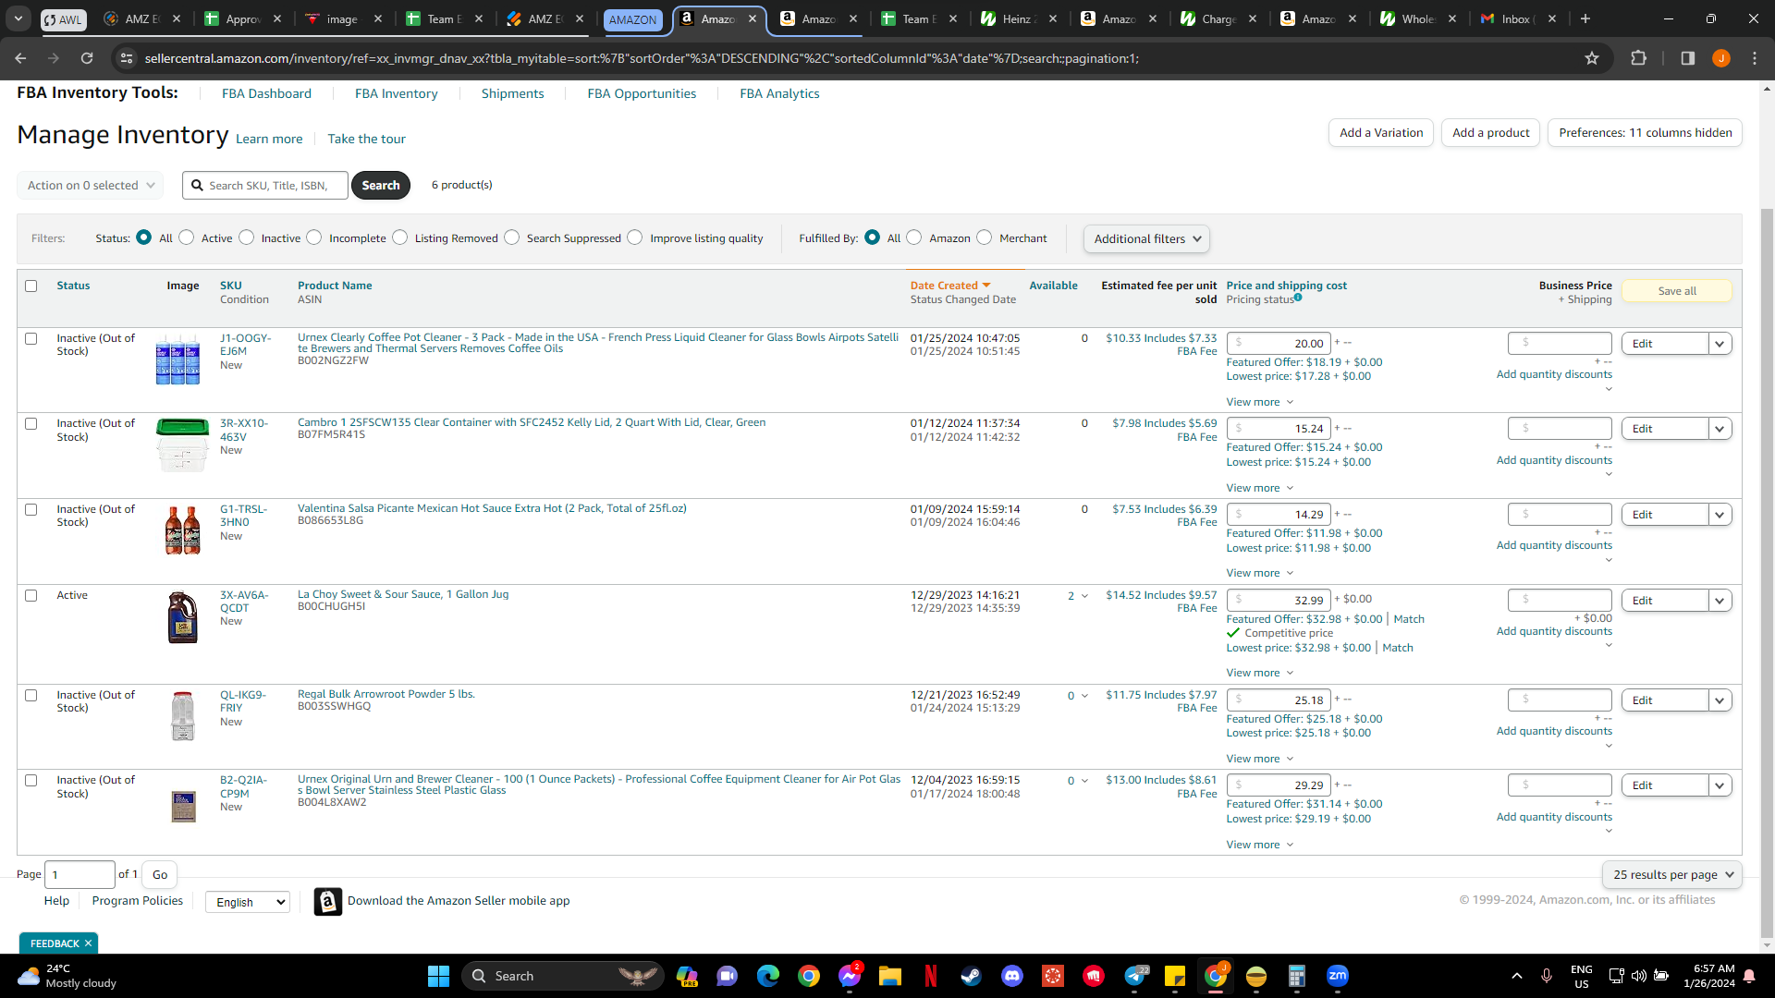Open FBA Opportunities tab
Viewport: 1775px width, 998px height.
point(642,93)
